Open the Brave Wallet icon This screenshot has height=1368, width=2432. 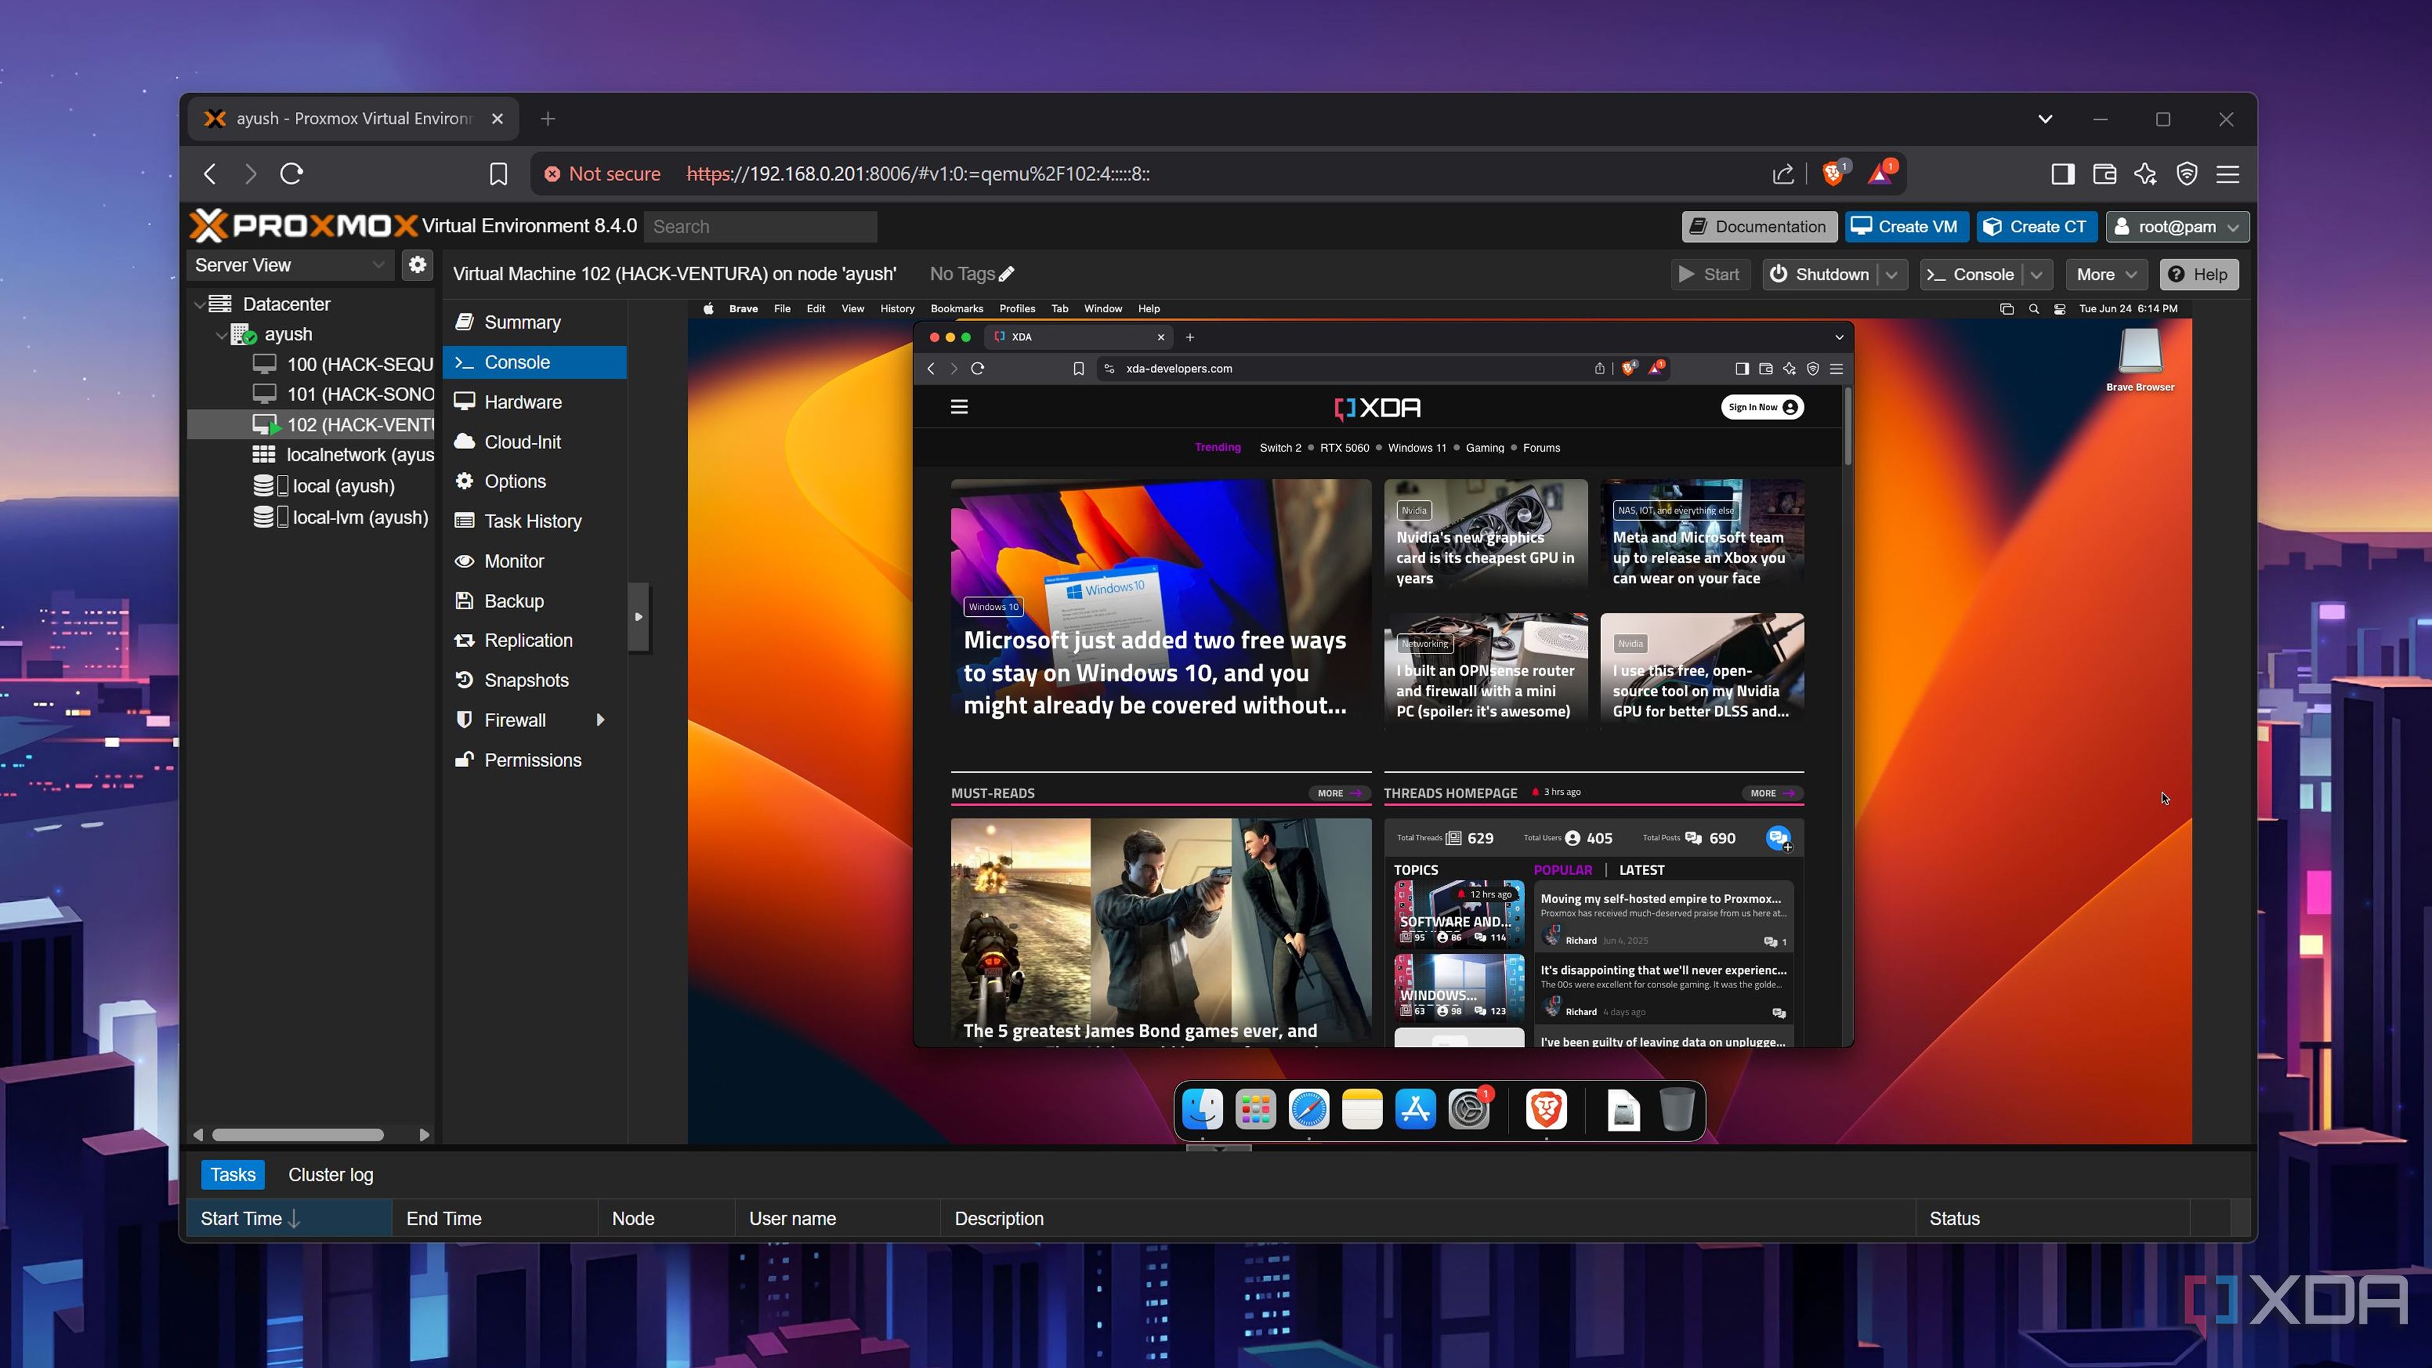point(2105,174)
